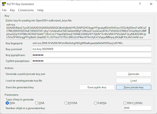Click the 'Confirm passphrase' label
This screenshot has height=114, width=157.
[18, 61]
